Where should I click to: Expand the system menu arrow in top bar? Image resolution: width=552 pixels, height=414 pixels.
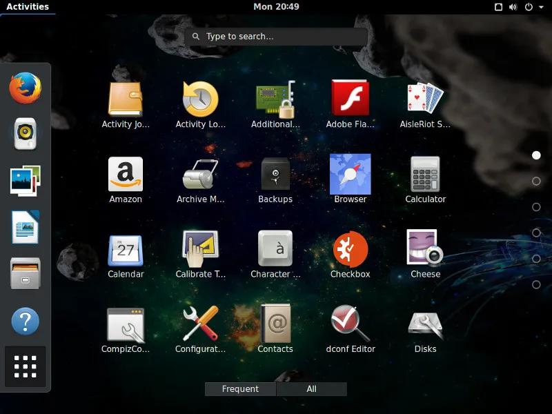click(542, 7)
